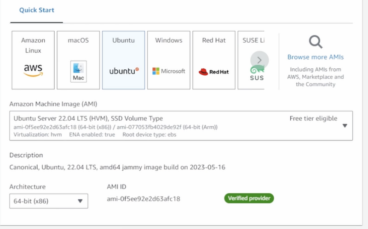This screenshot has width=368, height=229.
Task: Open the Ubuntu Server 22.04 LTS AMI dropdown
Action: tap(181, 126)
